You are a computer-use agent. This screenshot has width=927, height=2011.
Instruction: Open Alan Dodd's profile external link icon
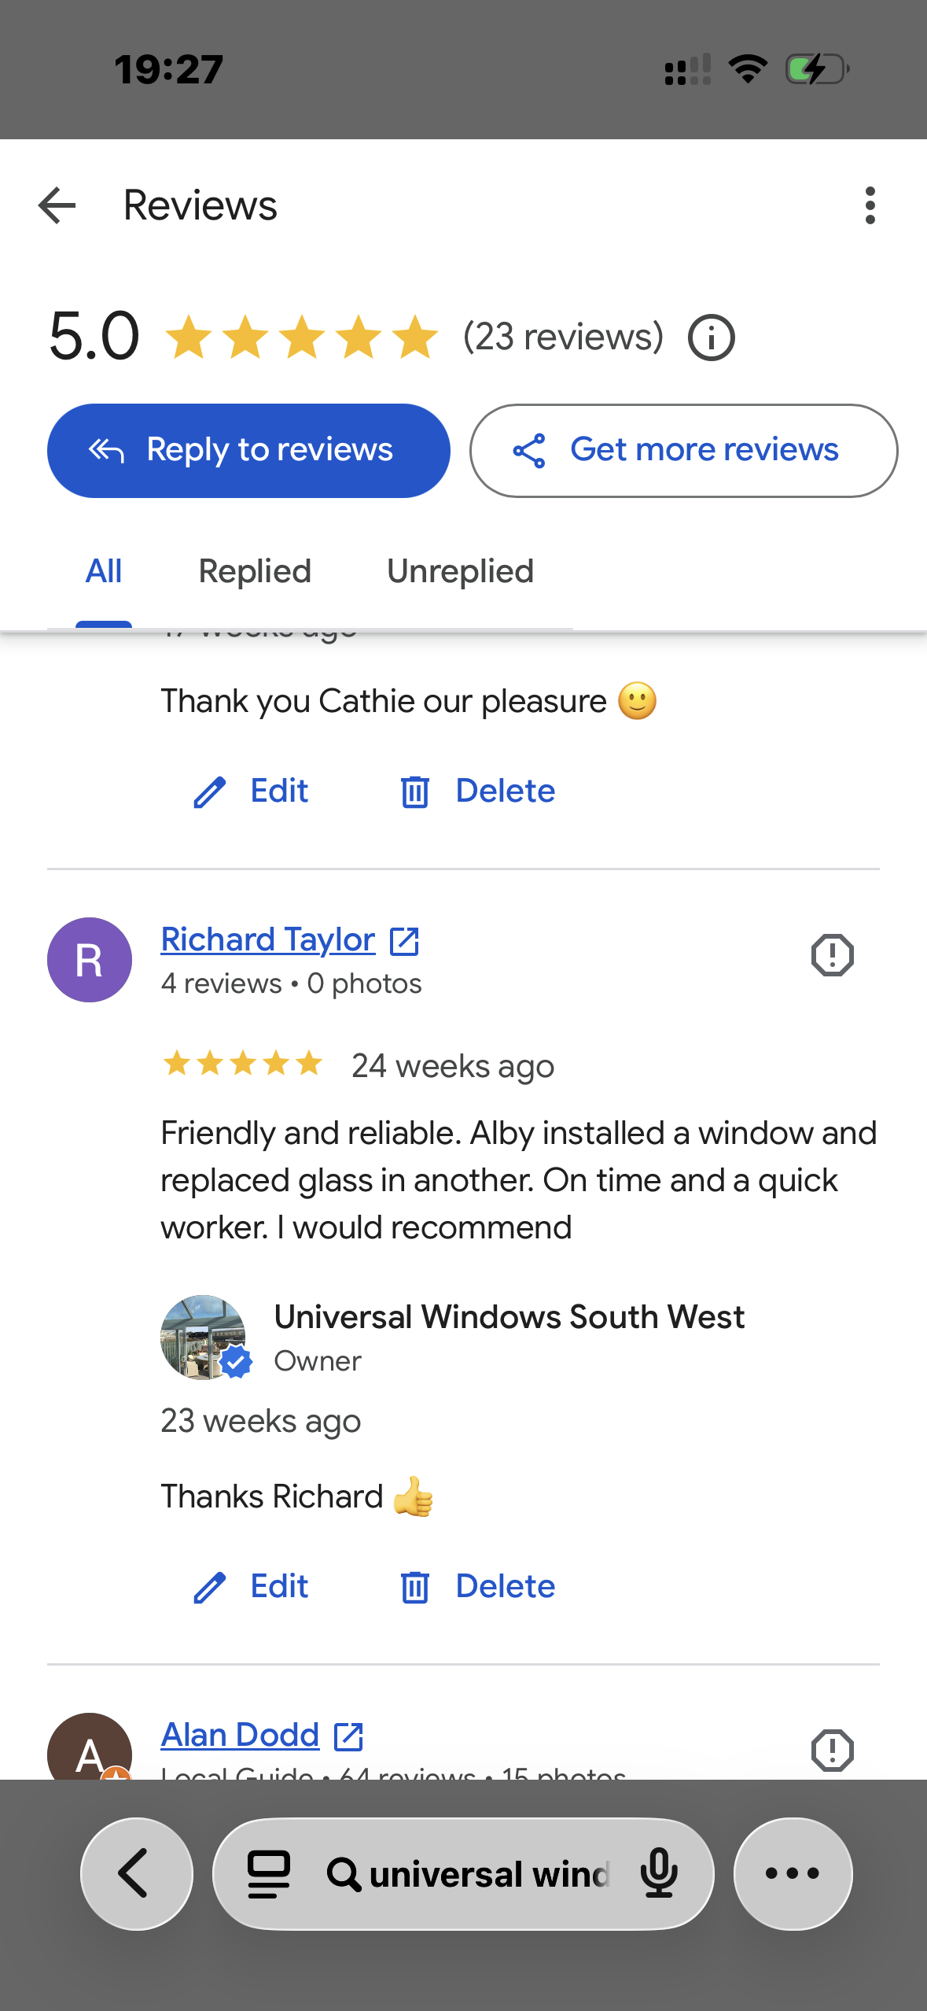click(348, 1736)
